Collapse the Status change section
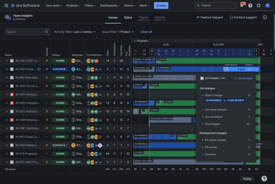Image resolution: width=275 pixels, height=184 pixels. point(203,95)
